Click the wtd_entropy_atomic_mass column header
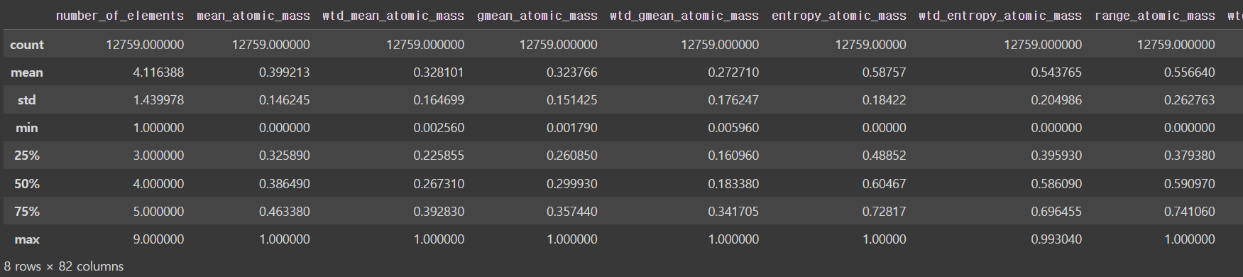The image size is (1243, 277). tap(1000, 16)
